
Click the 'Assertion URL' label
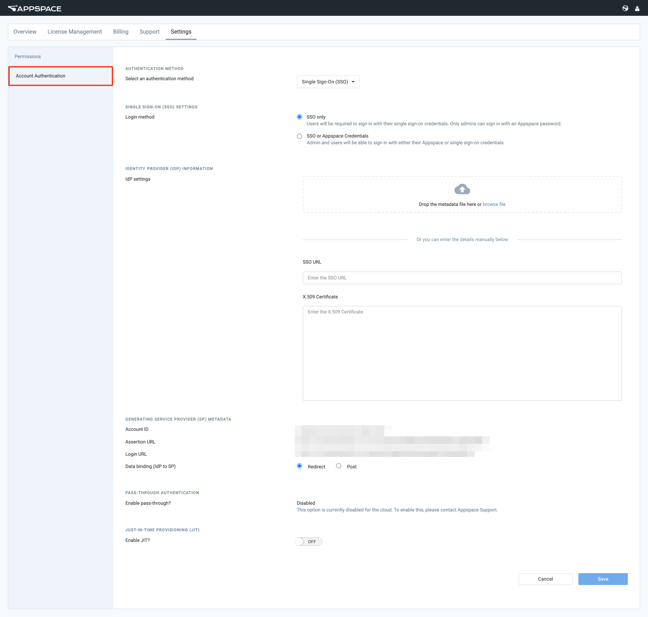tap(140, 442)
